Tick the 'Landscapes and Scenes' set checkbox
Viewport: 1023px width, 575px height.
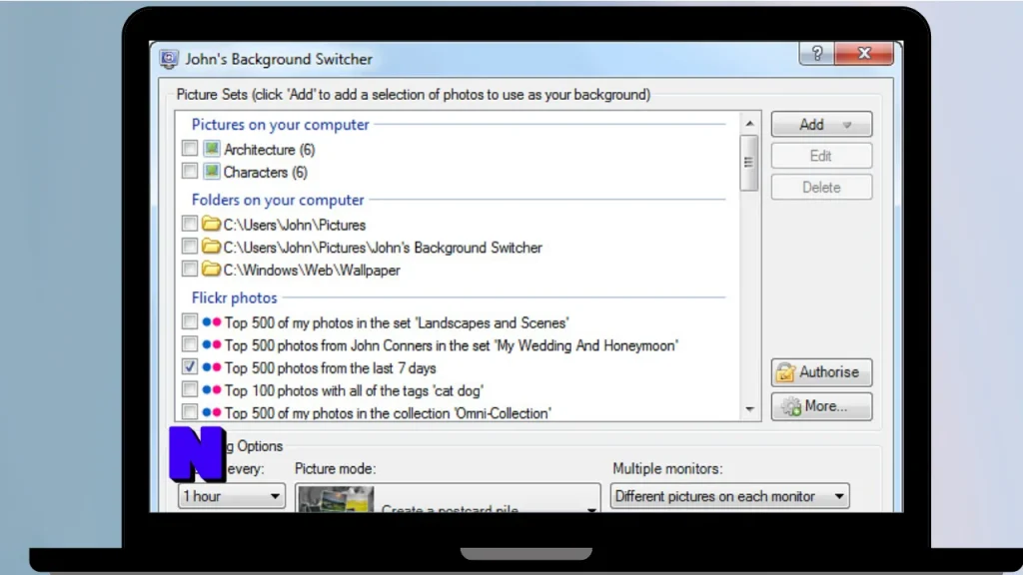pos(189,321)
